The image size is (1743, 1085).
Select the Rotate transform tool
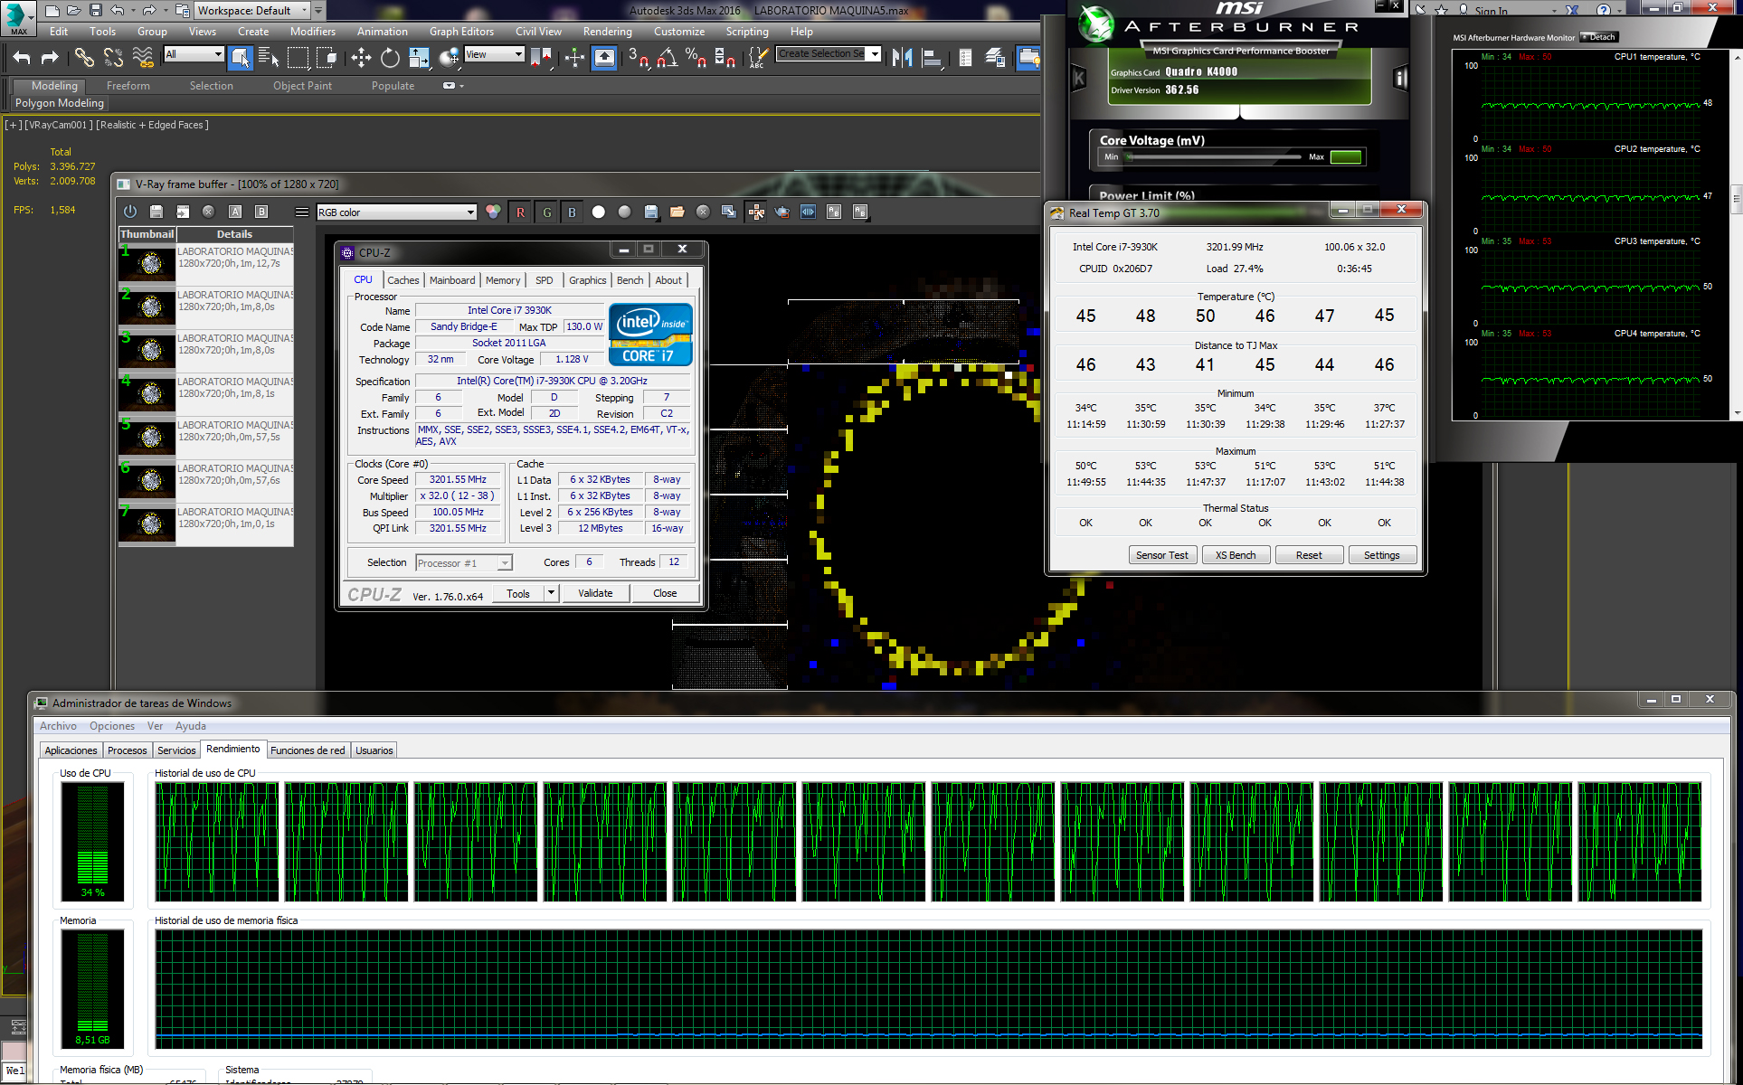pos(390,58)
